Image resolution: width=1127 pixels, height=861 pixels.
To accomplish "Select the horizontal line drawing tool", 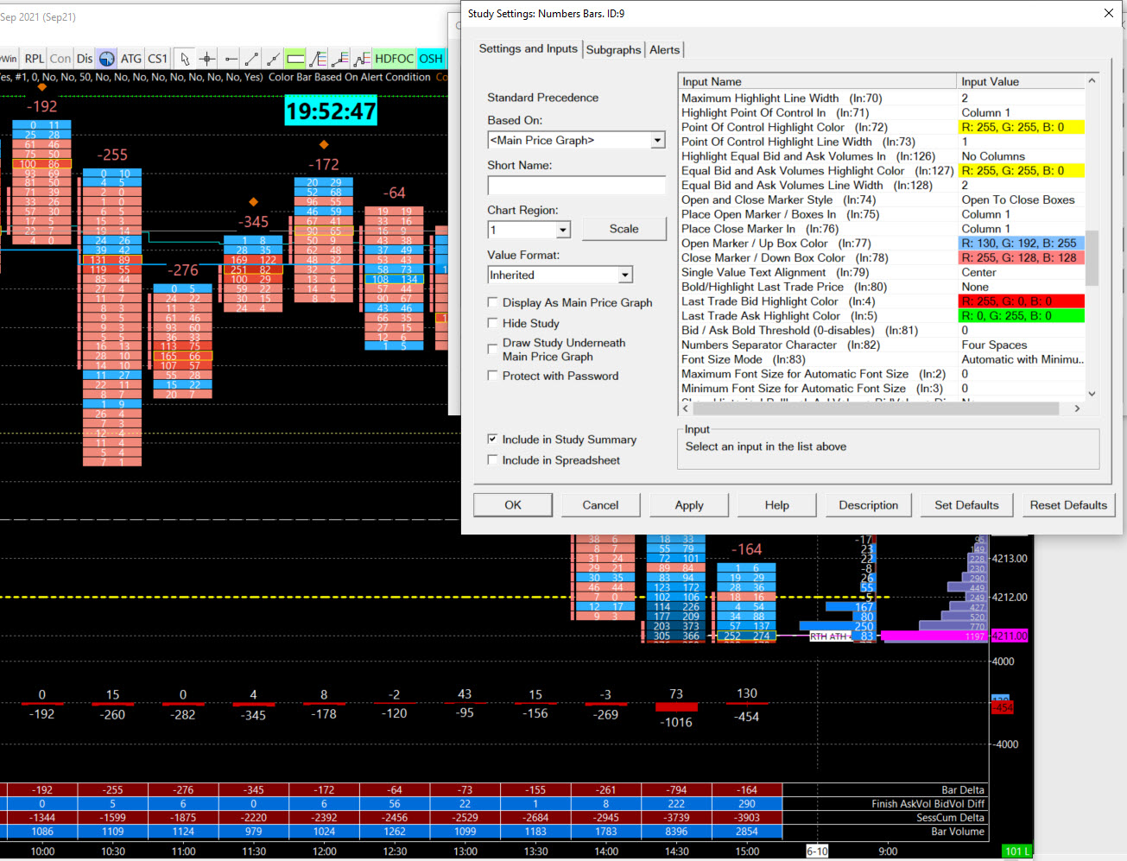I will (230, 59).
